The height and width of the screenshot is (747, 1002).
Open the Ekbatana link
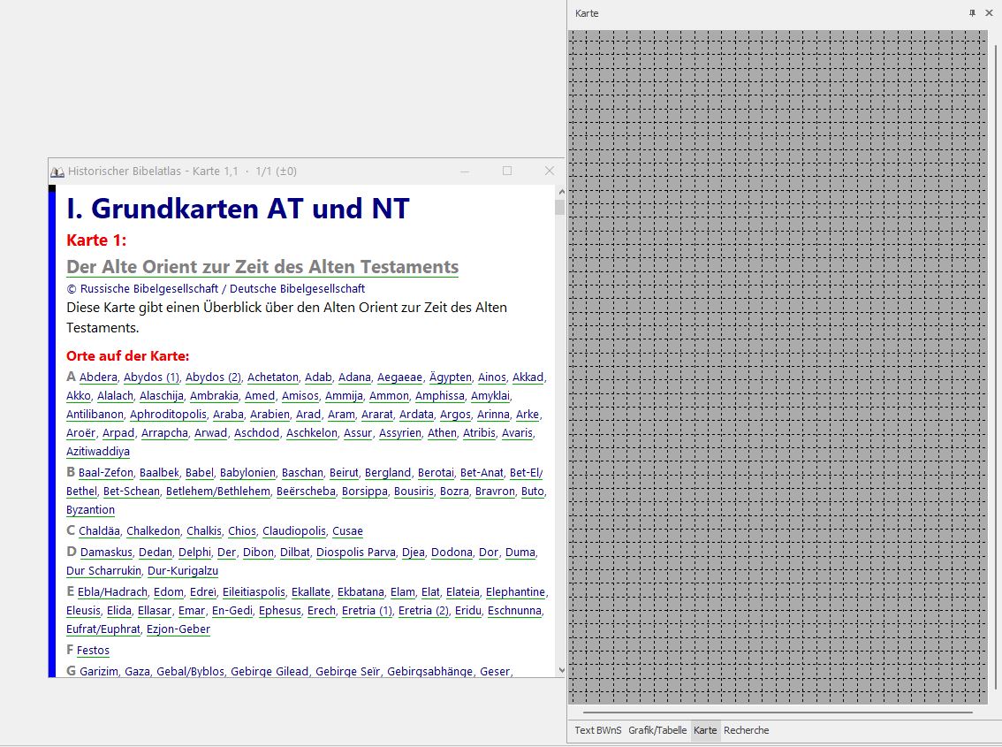[361, 592]
